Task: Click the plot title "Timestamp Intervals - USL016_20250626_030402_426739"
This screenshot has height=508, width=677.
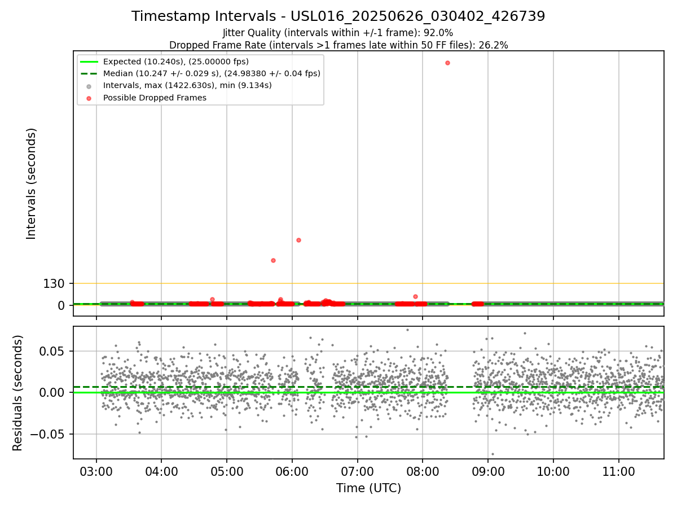Action: coord(338,16)
